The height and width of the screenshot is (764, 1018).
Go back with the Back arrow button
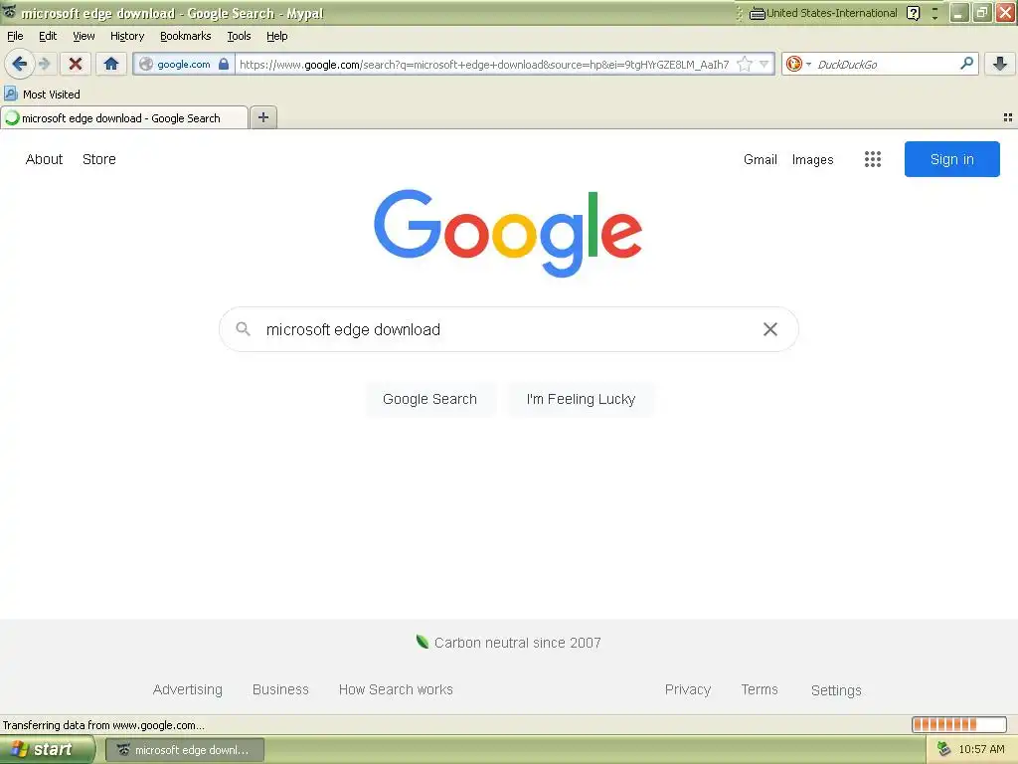click(19, 64)
